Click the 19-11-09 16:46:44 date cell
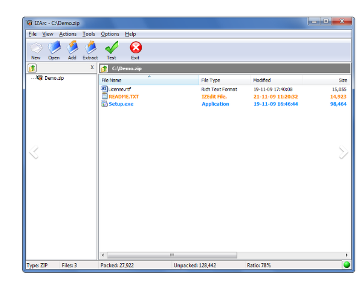 (276, 104)
